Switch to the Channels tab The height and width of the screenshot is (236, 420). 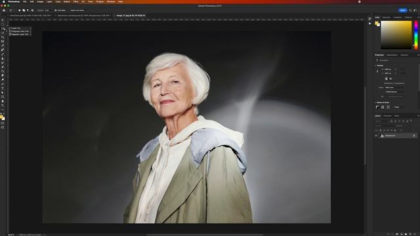[x=387, y=116]
